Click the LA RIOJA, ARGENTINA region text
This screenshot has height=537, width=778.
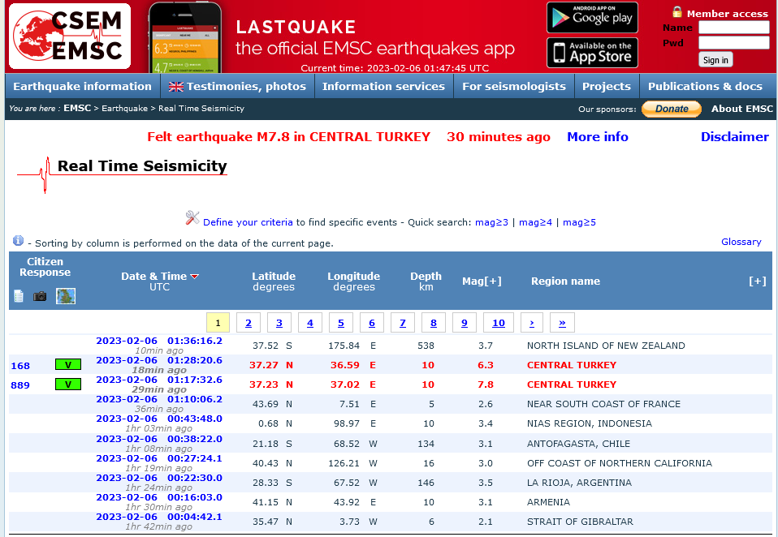point(579,483)
